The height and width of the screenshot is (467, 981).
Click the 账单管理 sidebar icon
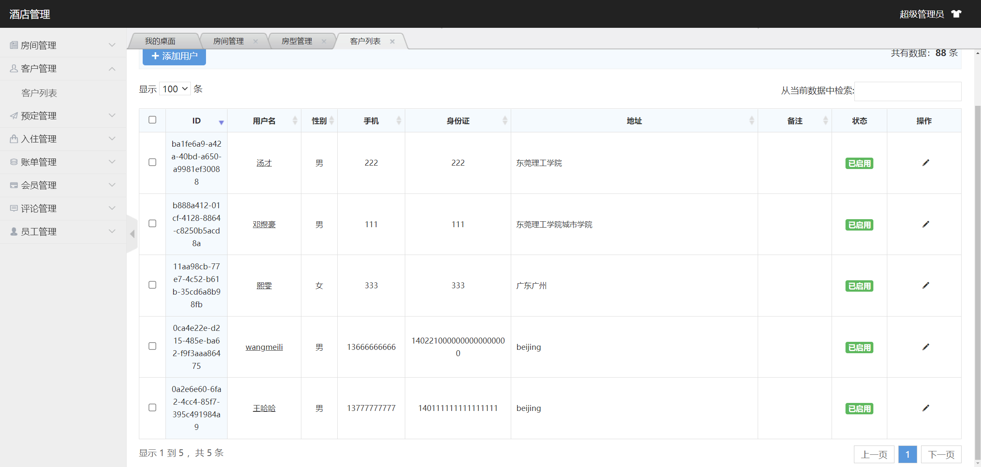(13, 162)
